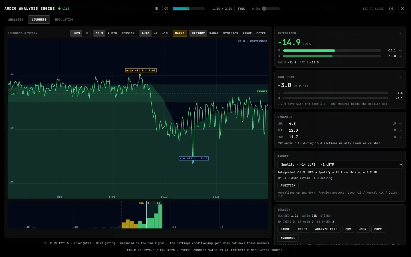
Task: Export with the JSON button
Action: pyautogui.click(x=363, y=229)
